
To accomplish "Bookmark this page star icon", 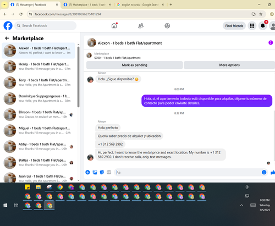I will pyautogui.click(x=261, y=14).
